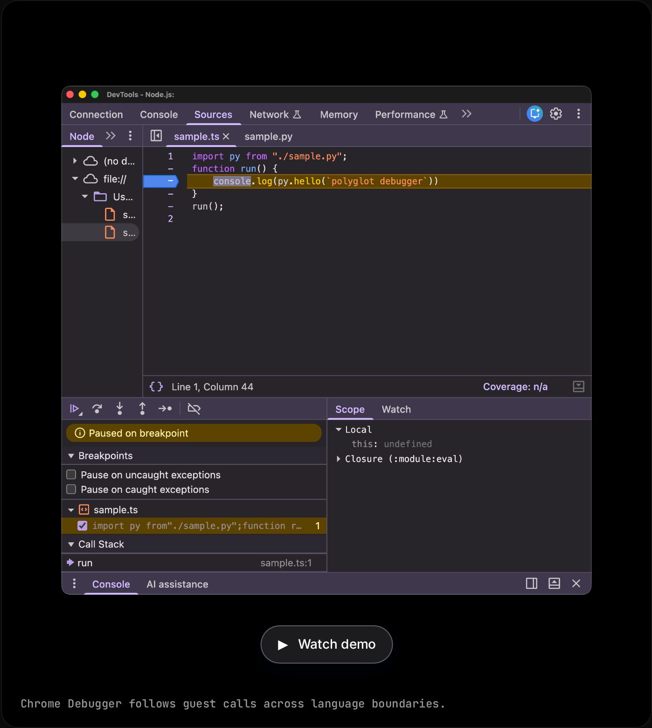Collapse the Call Stack section
Screen dimensions: 652x728
(71, 544)
